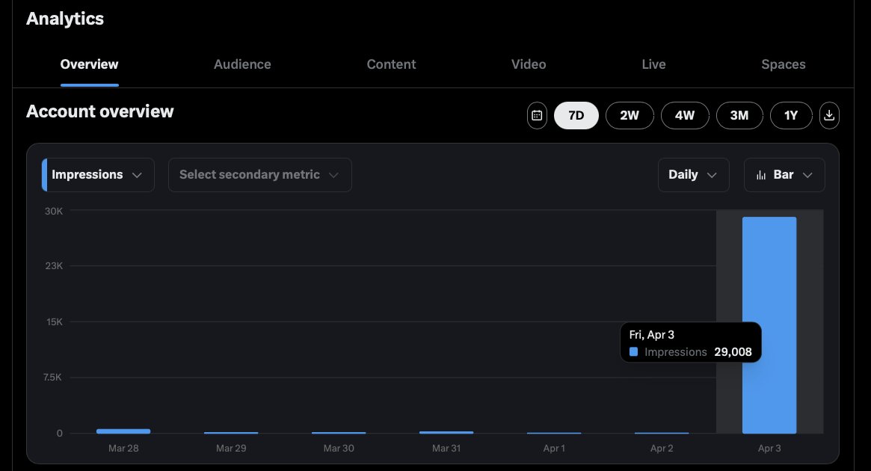This screenshot has height=471, width=871.
Task: Click the 29,008 impressions value in tooltip
Action: tap(733, 352)
